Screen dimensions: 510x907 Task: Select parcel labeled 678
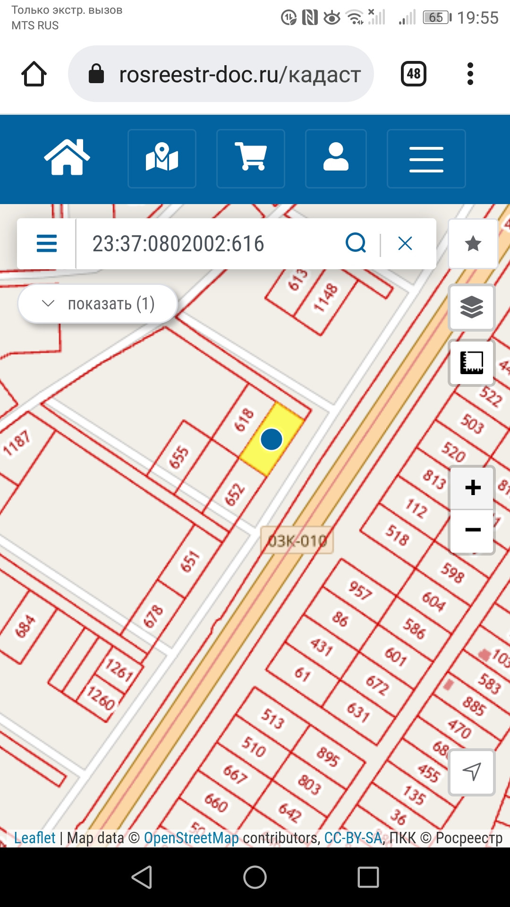pos(153,617)
